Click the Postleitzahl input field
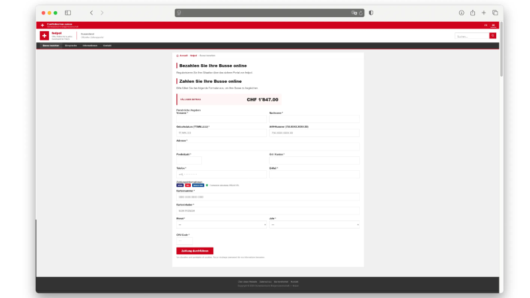Screen dimensions: 530x298 (189, 160)
